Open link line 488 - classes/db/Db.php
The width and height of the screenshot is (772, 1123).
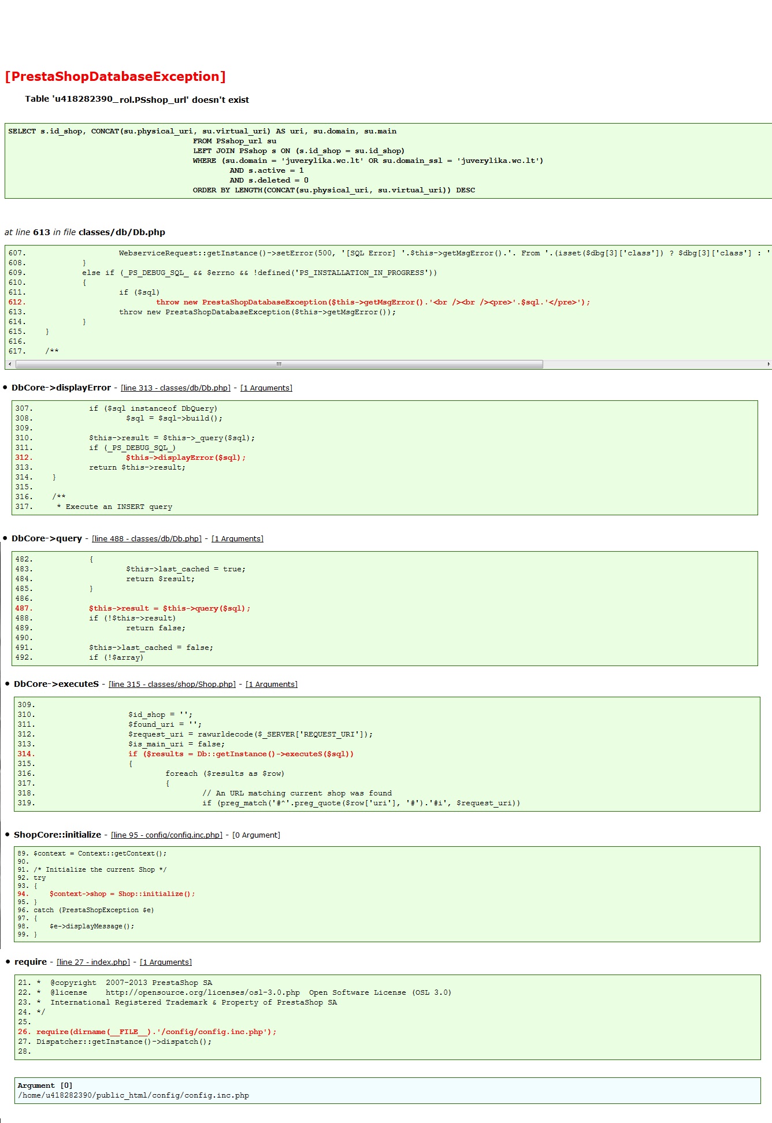[147, 538]
